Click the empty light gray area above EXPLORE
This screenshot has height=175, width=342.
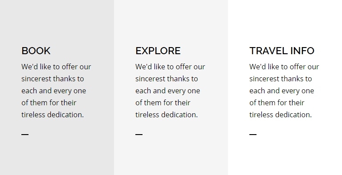pos(171,22)
